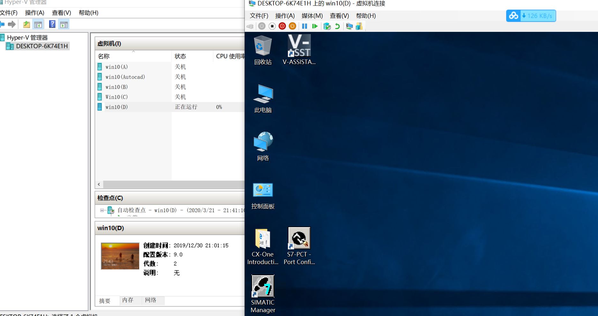This screenshot has height=316, width=598.
Task: Create a checkpoint using the toolbar icon
Action: (x=327, y=26)
